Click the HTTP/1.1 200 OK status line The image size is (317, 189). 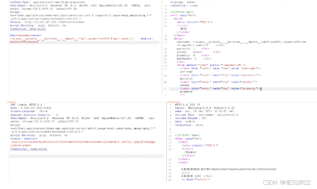tap(188, 105)
